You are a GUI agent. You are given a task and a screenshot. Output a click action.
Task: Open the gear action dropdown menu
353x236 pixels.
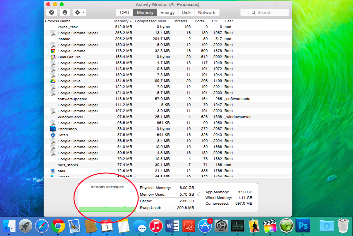pyautogui.click(x=80, y=12)
